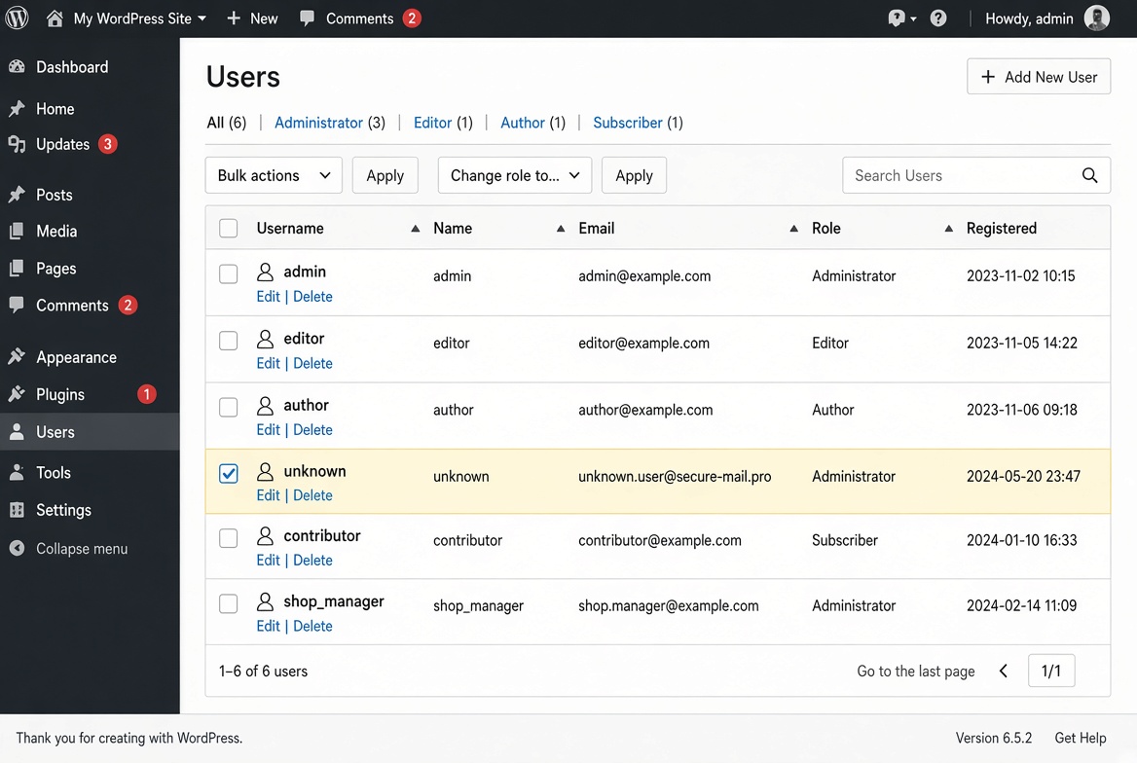Viewport: 1137px width, 763px height.
Task: Open the Bulk actions dropdown
Action: (x=274, y=175)
